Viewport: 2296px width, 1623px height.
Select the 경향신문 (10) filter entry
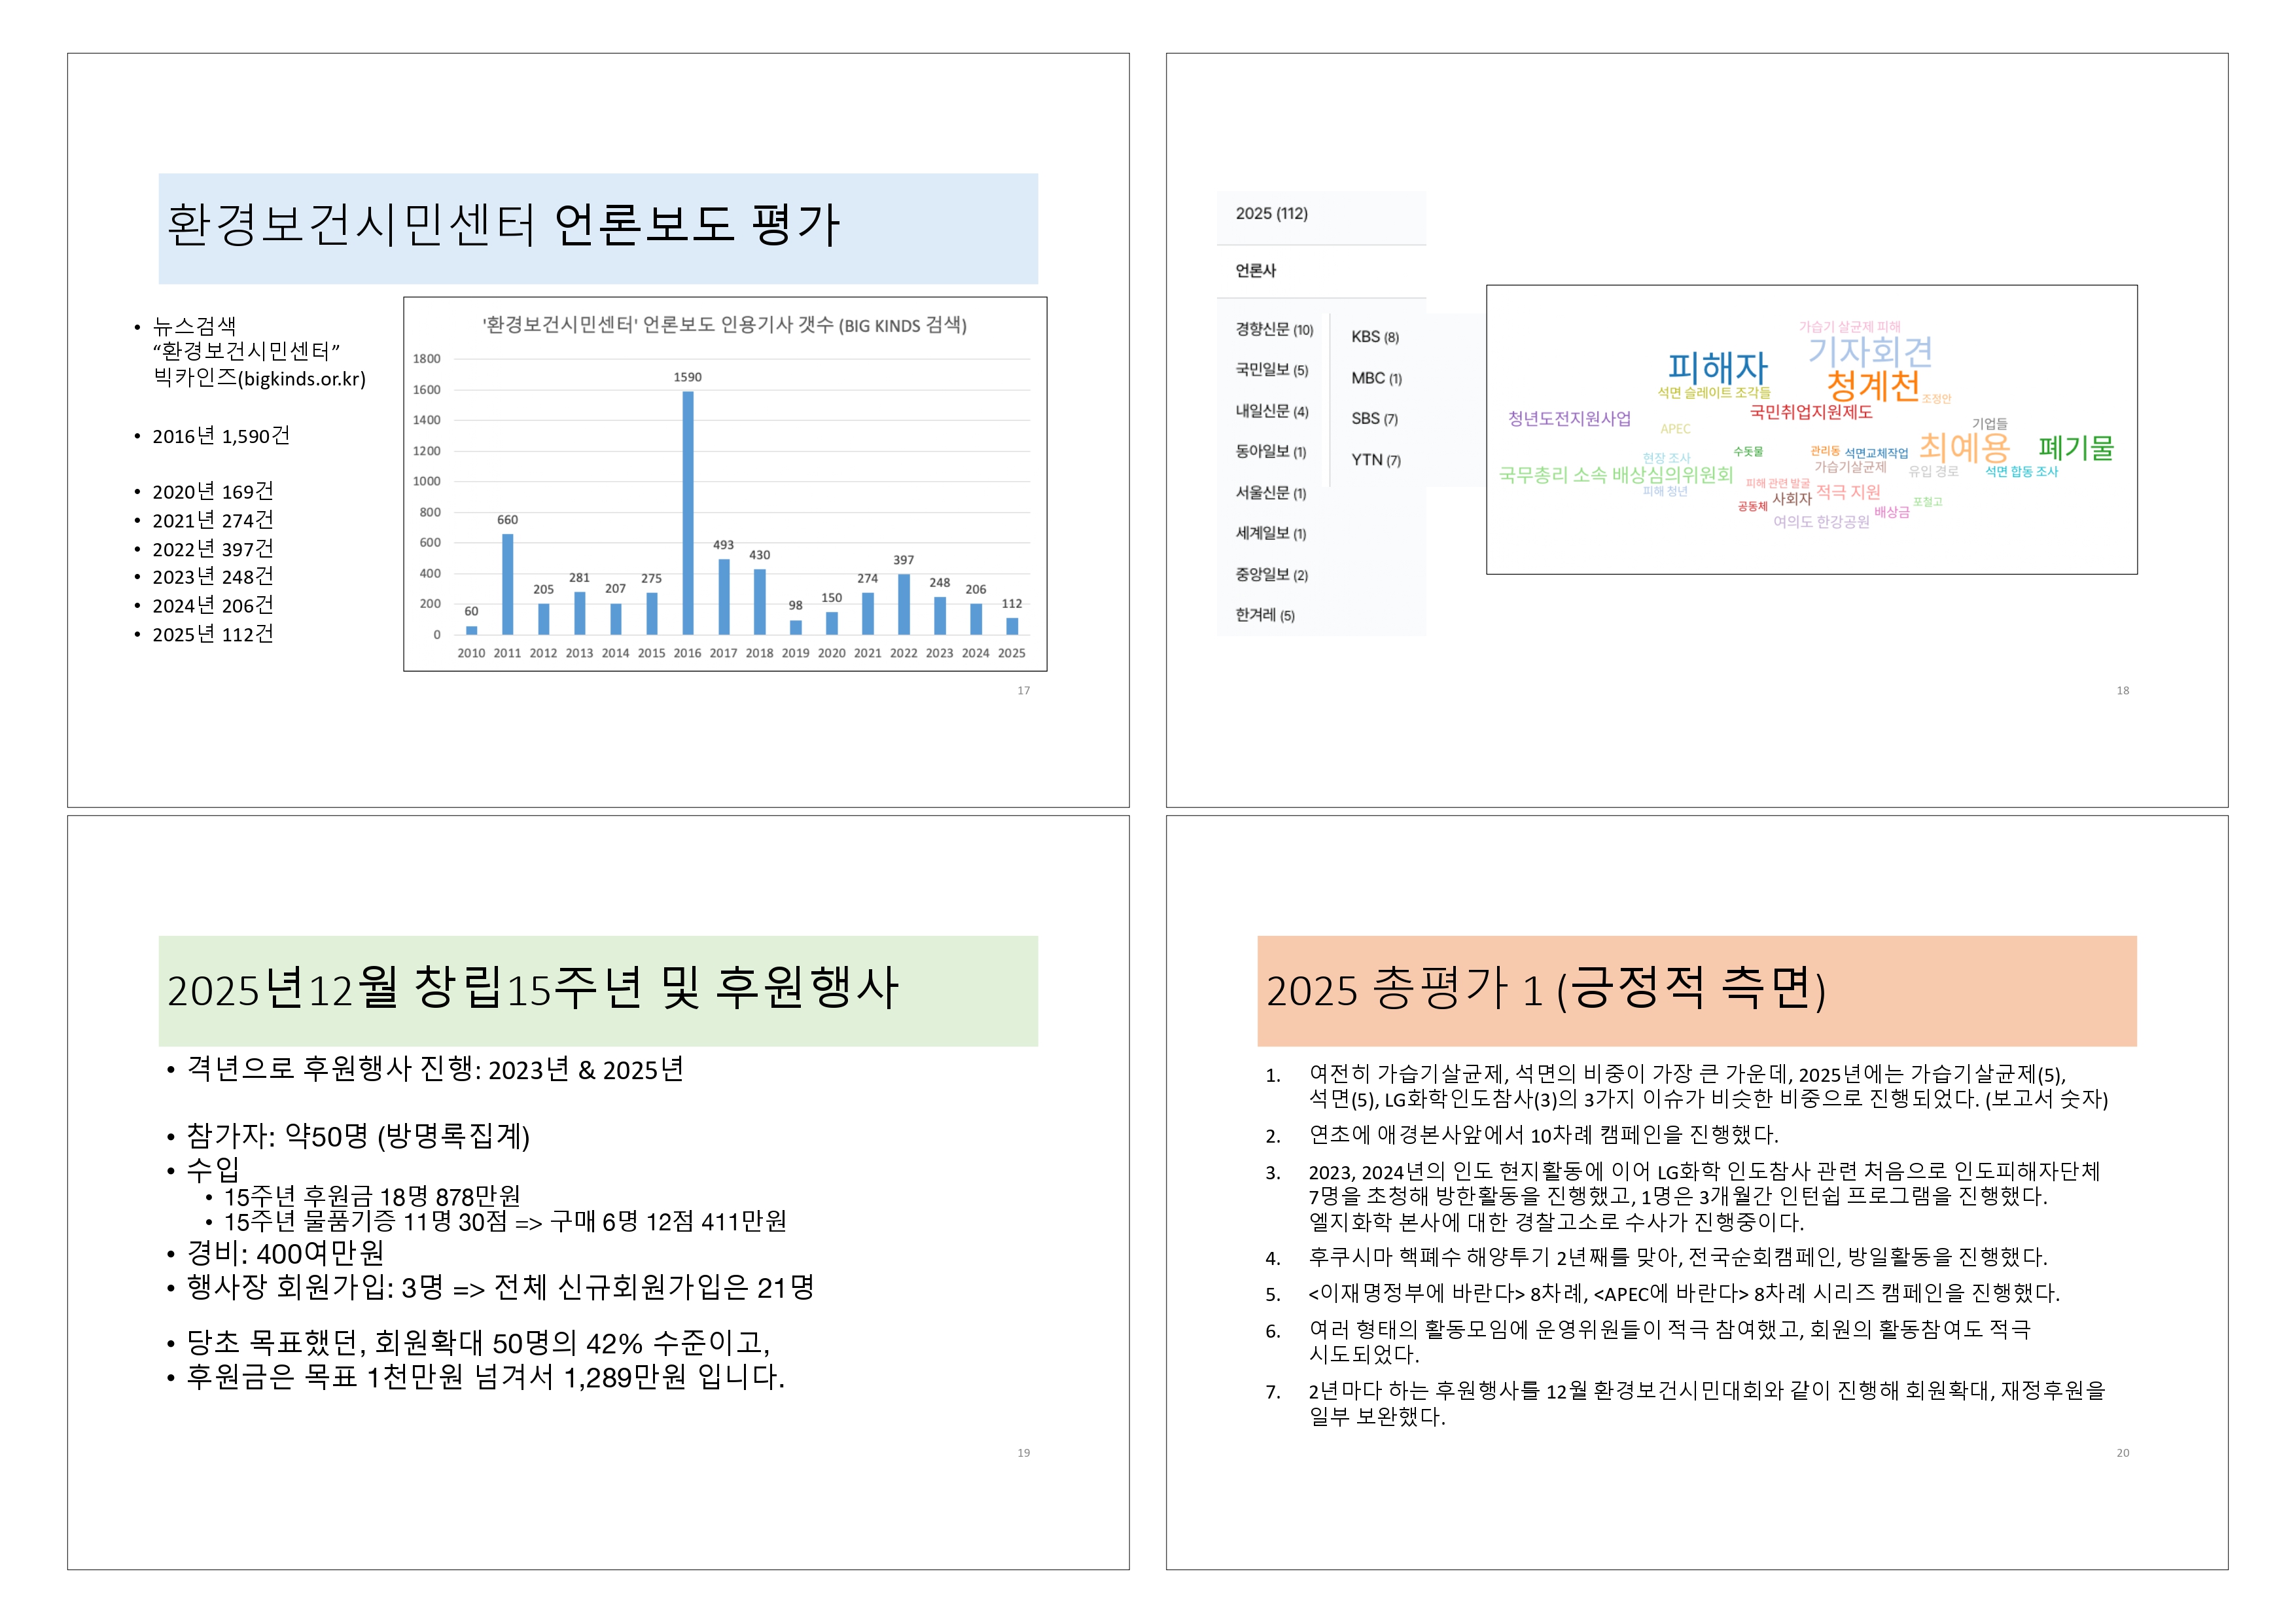click(x=1273, y=329)
